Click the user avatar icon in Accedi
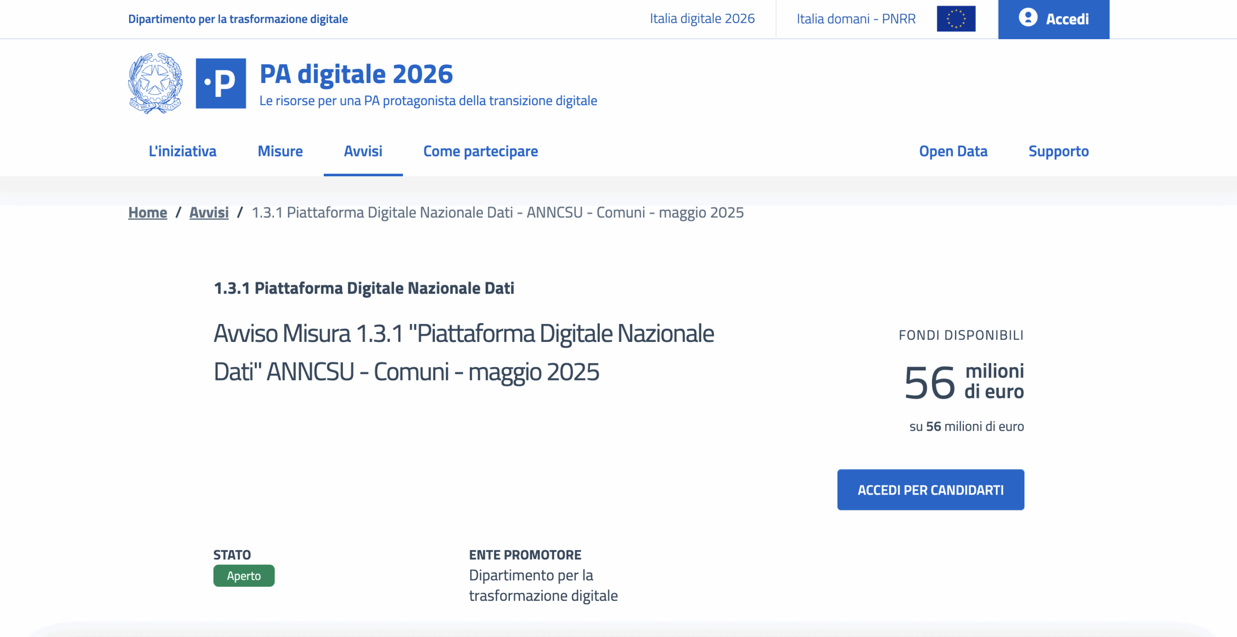The image size is (1237, 637). [1028, 18]
